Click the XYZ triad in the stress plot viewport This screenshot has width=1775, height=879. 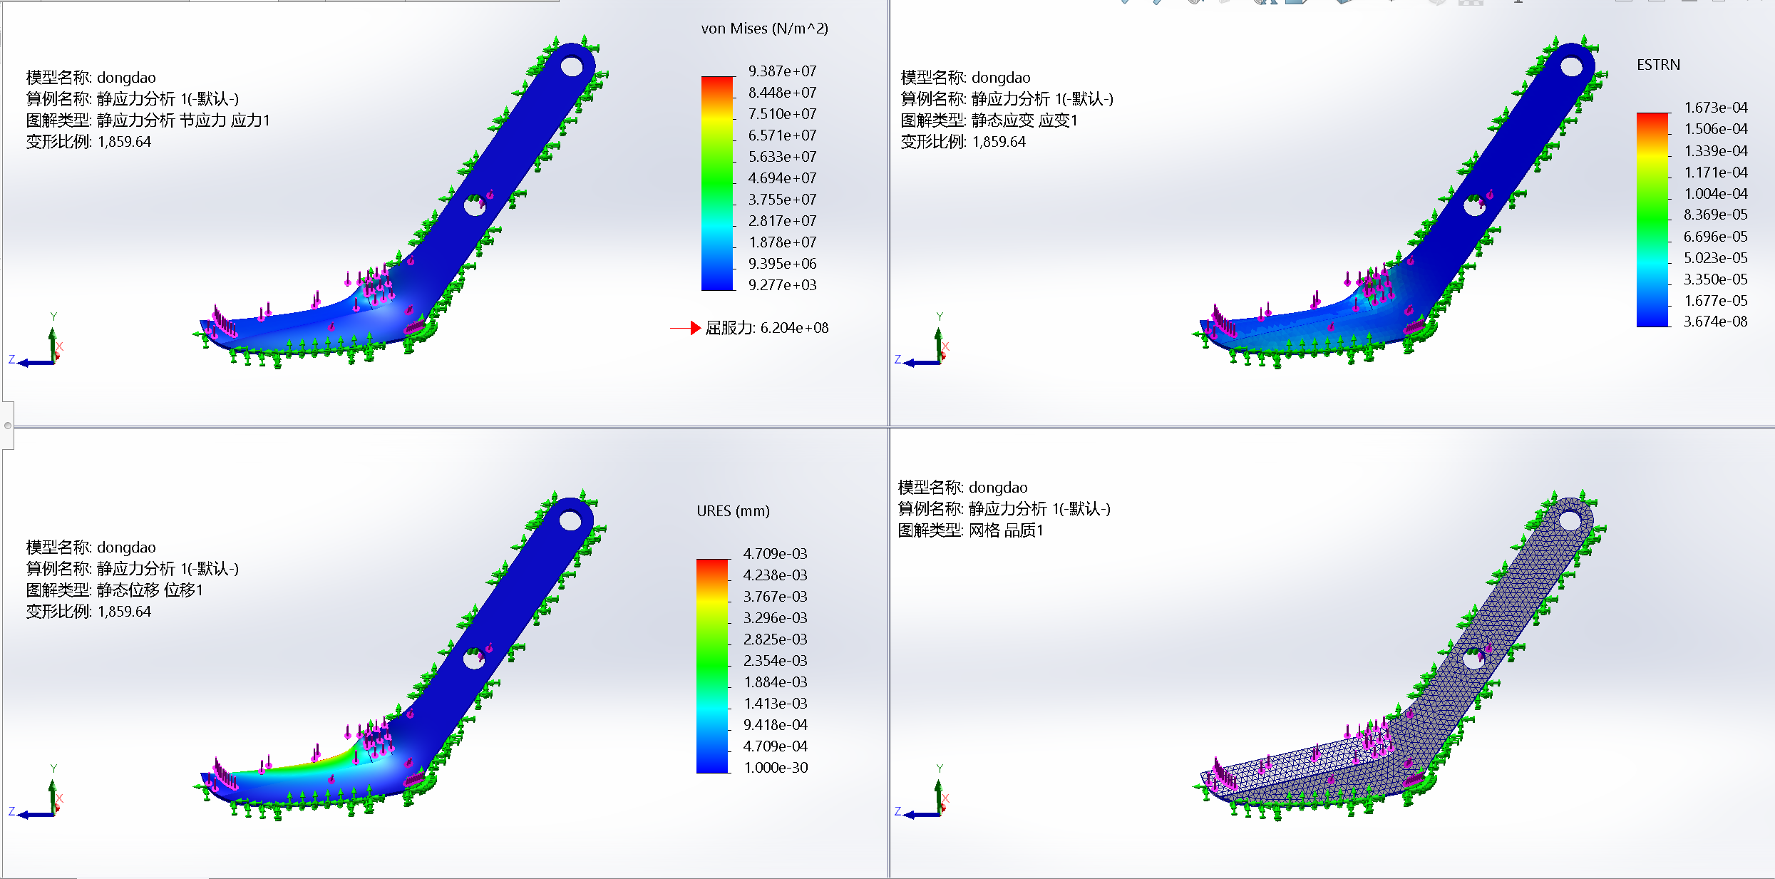(37, 341)
